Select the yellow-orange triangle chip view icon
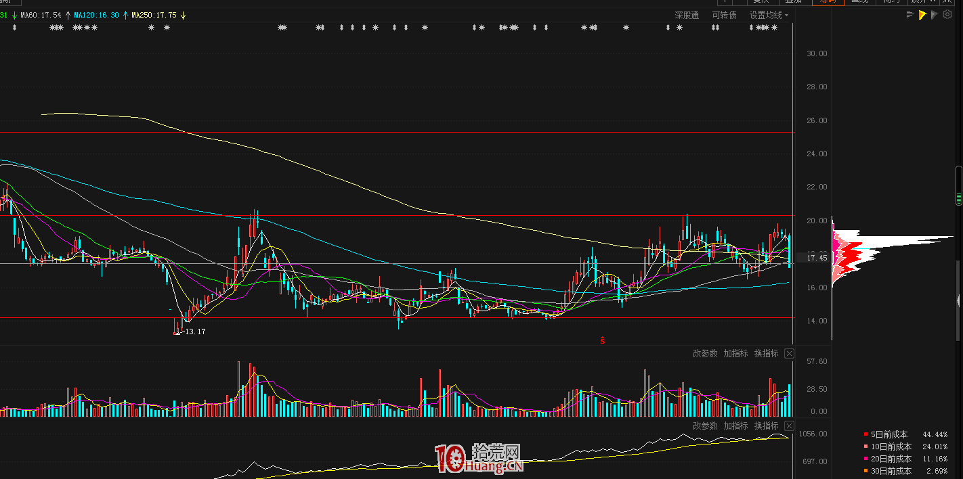The height and width of the screenshot is (479, 963). (922, 15)
